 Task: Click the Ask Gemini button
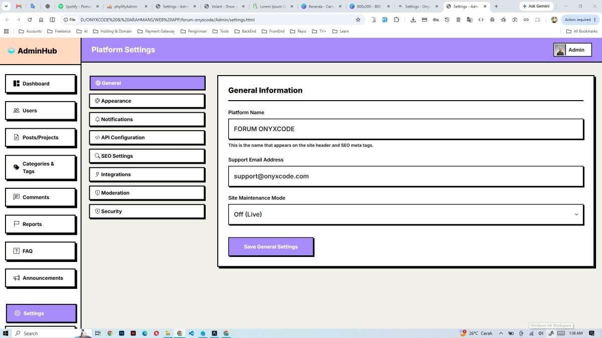tap(536, 7)
